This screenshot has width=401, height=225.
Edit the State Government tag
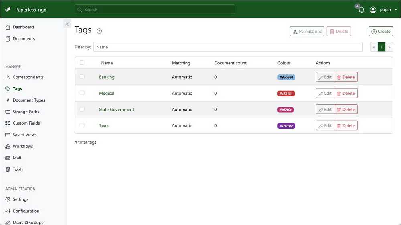(x=325, y=110)
